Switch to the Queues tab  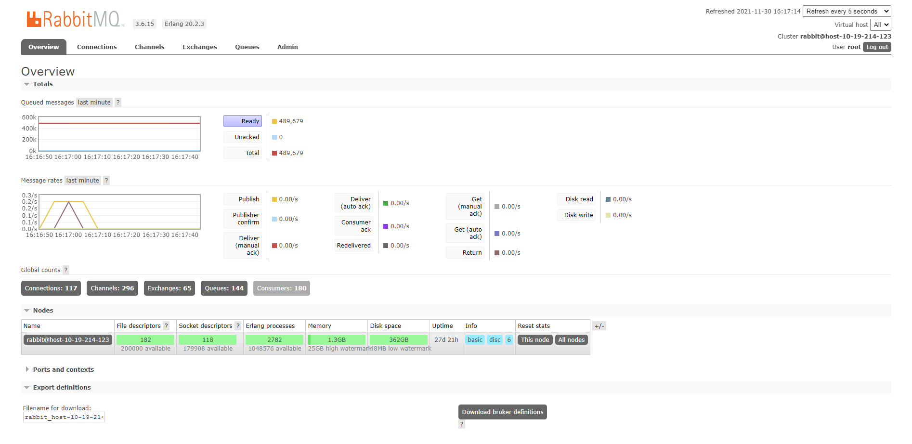(247, 47)
